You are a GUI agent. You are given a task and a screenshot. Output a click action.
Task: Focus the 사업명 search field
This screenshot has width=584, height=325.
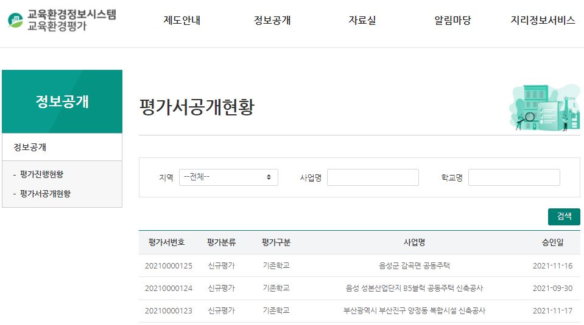[x=373, y=177]
